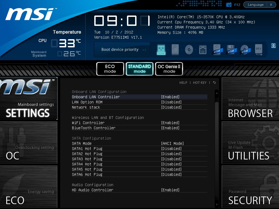The height and width of the screenshot is (209, 279).
Task: Click the hard disk boot device icon
Action: click(175, 50)
